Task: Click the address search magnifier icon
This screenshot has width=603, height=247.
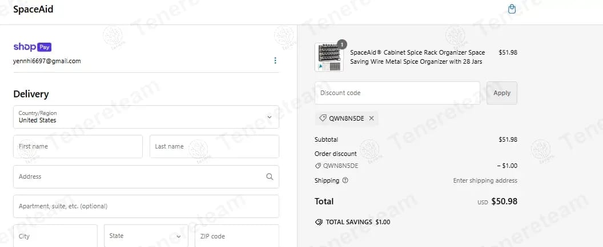Action: point(270,176)
